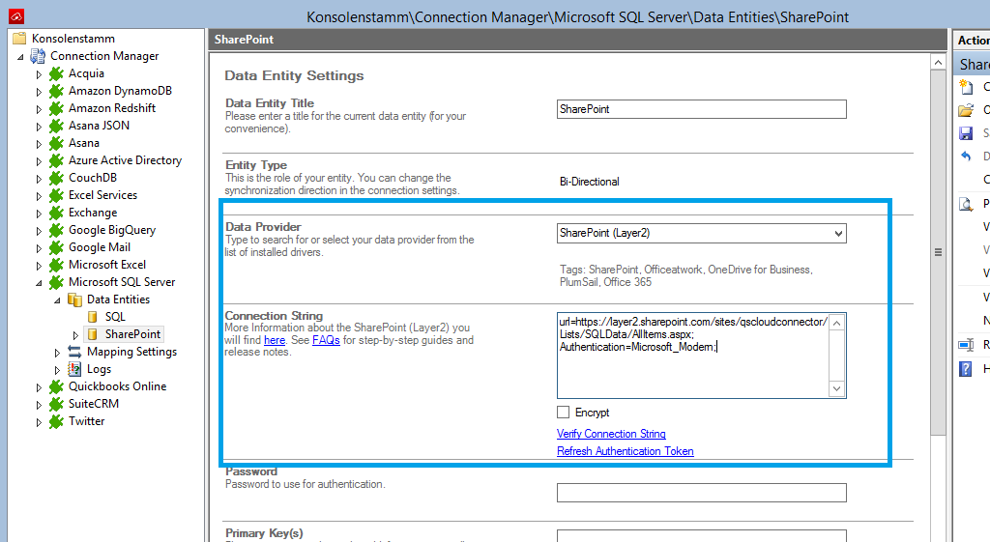The image size is (990, 542).
Task: Click the Password input field
Action: point(702,493)
